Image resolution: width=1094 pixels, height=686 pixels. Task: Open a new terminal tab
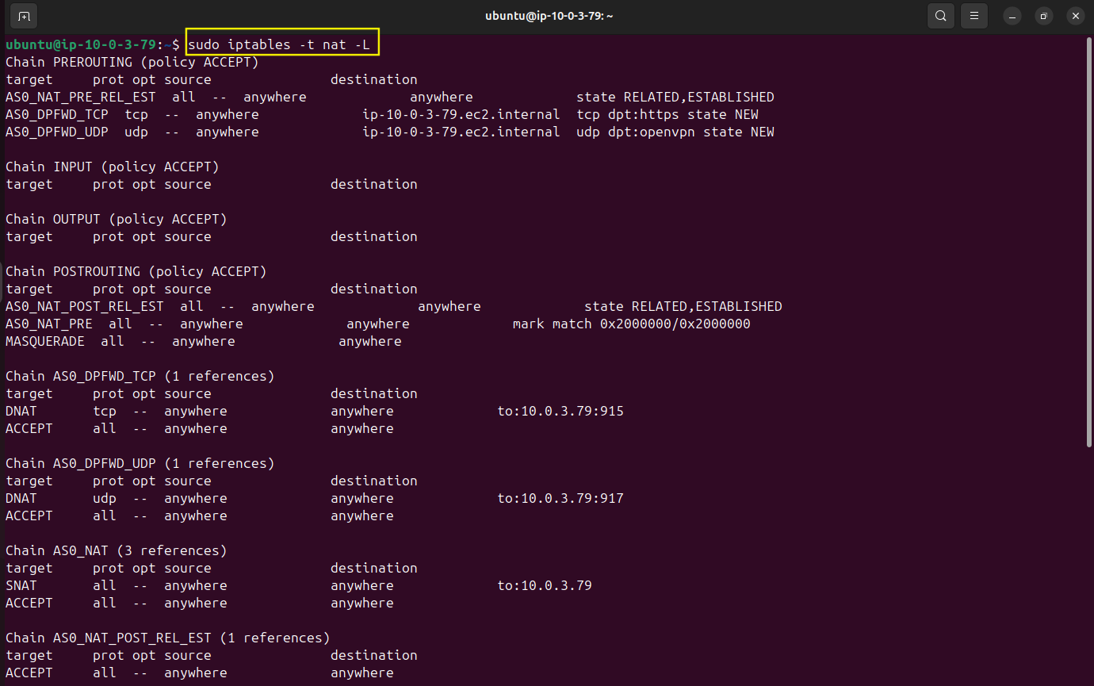click(x=25, y=16)
